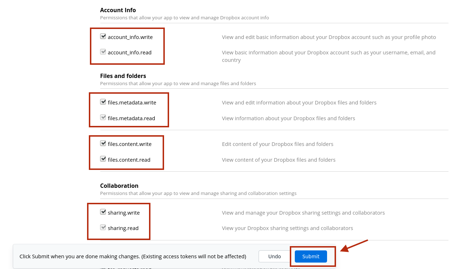Image resolution: width=451 pixels, height=269 pixels.
Task: Disable the files.content.write checkbox
Action: click(x=103, y=143)
